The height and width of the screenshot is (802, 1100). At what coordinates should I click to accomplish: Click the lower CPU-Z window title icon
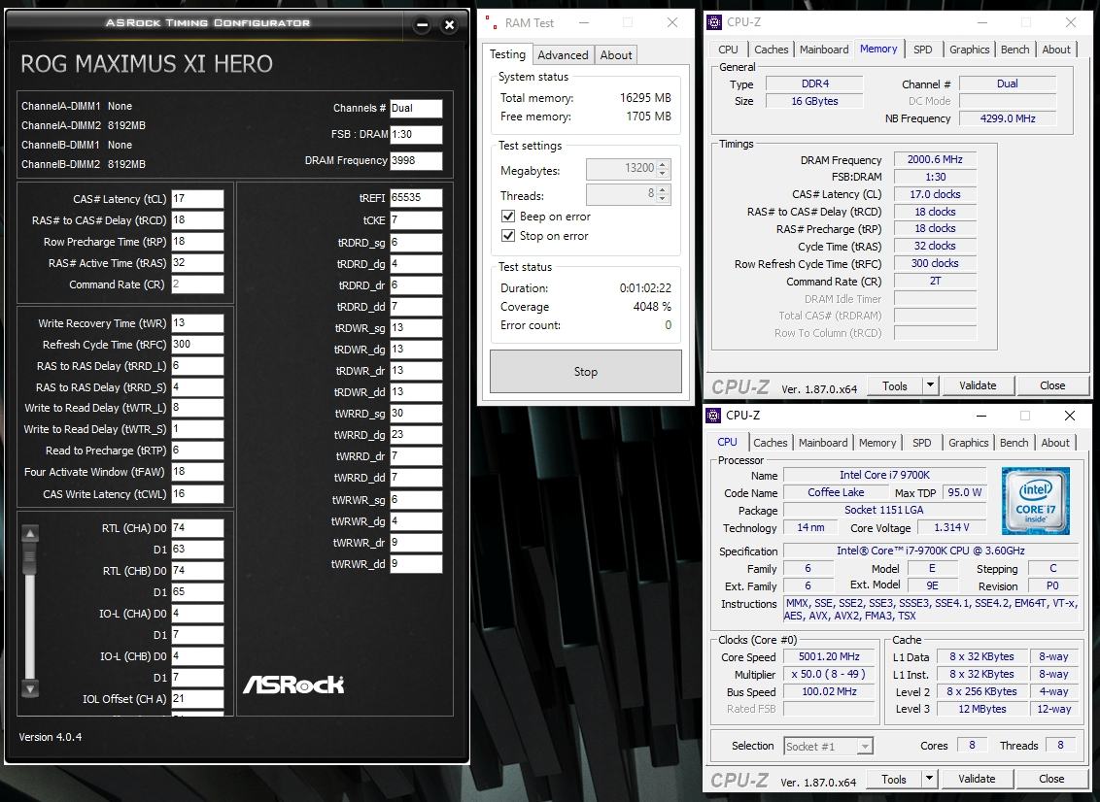(713, 416)
